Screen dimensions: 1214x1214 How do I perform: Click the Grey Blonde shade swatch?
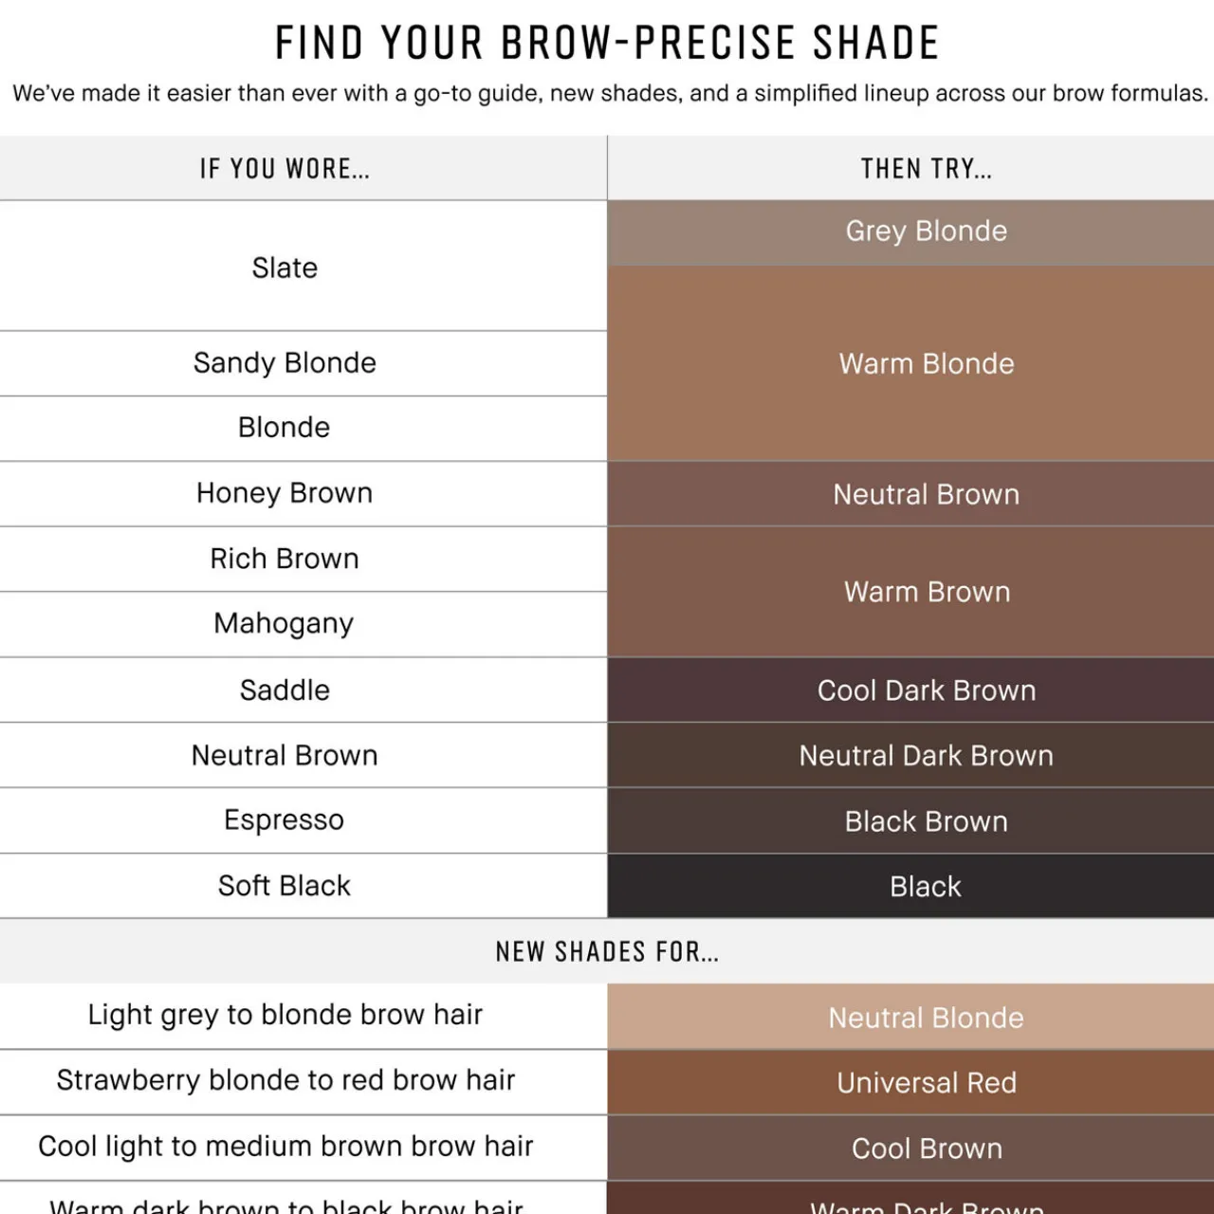926,231
